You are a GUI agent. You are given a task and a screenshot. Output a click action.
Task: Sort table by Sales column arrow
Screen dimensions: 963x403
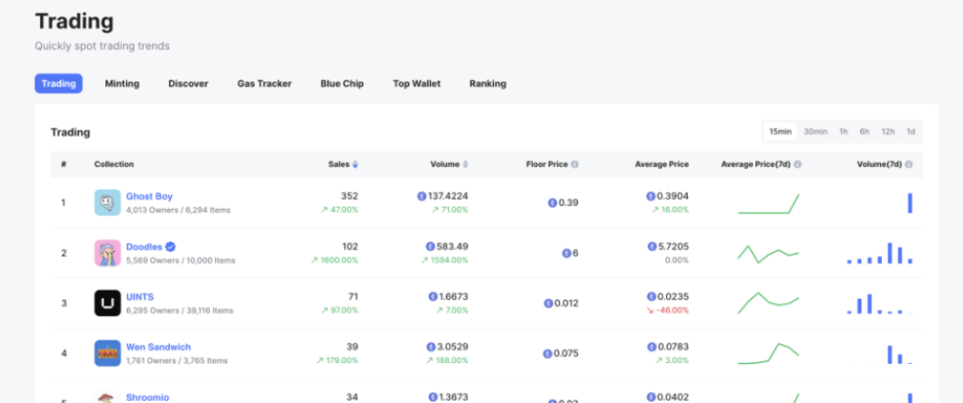356,164
